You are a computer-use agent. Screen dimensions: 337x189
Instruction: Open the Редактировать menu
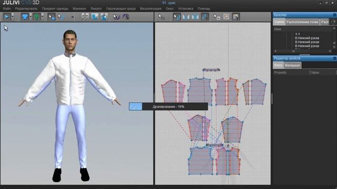click(x=26, y=8)
